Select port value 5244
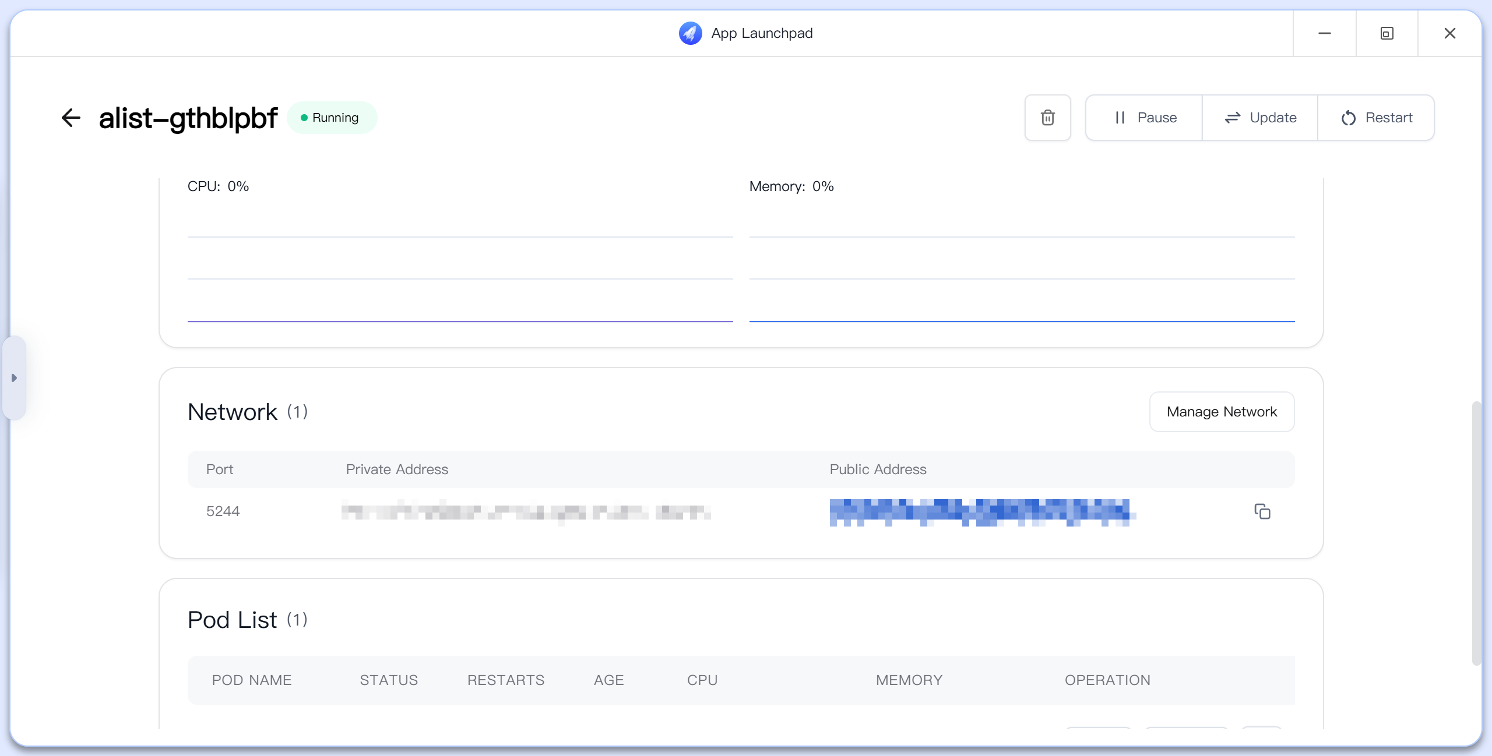 223,511
